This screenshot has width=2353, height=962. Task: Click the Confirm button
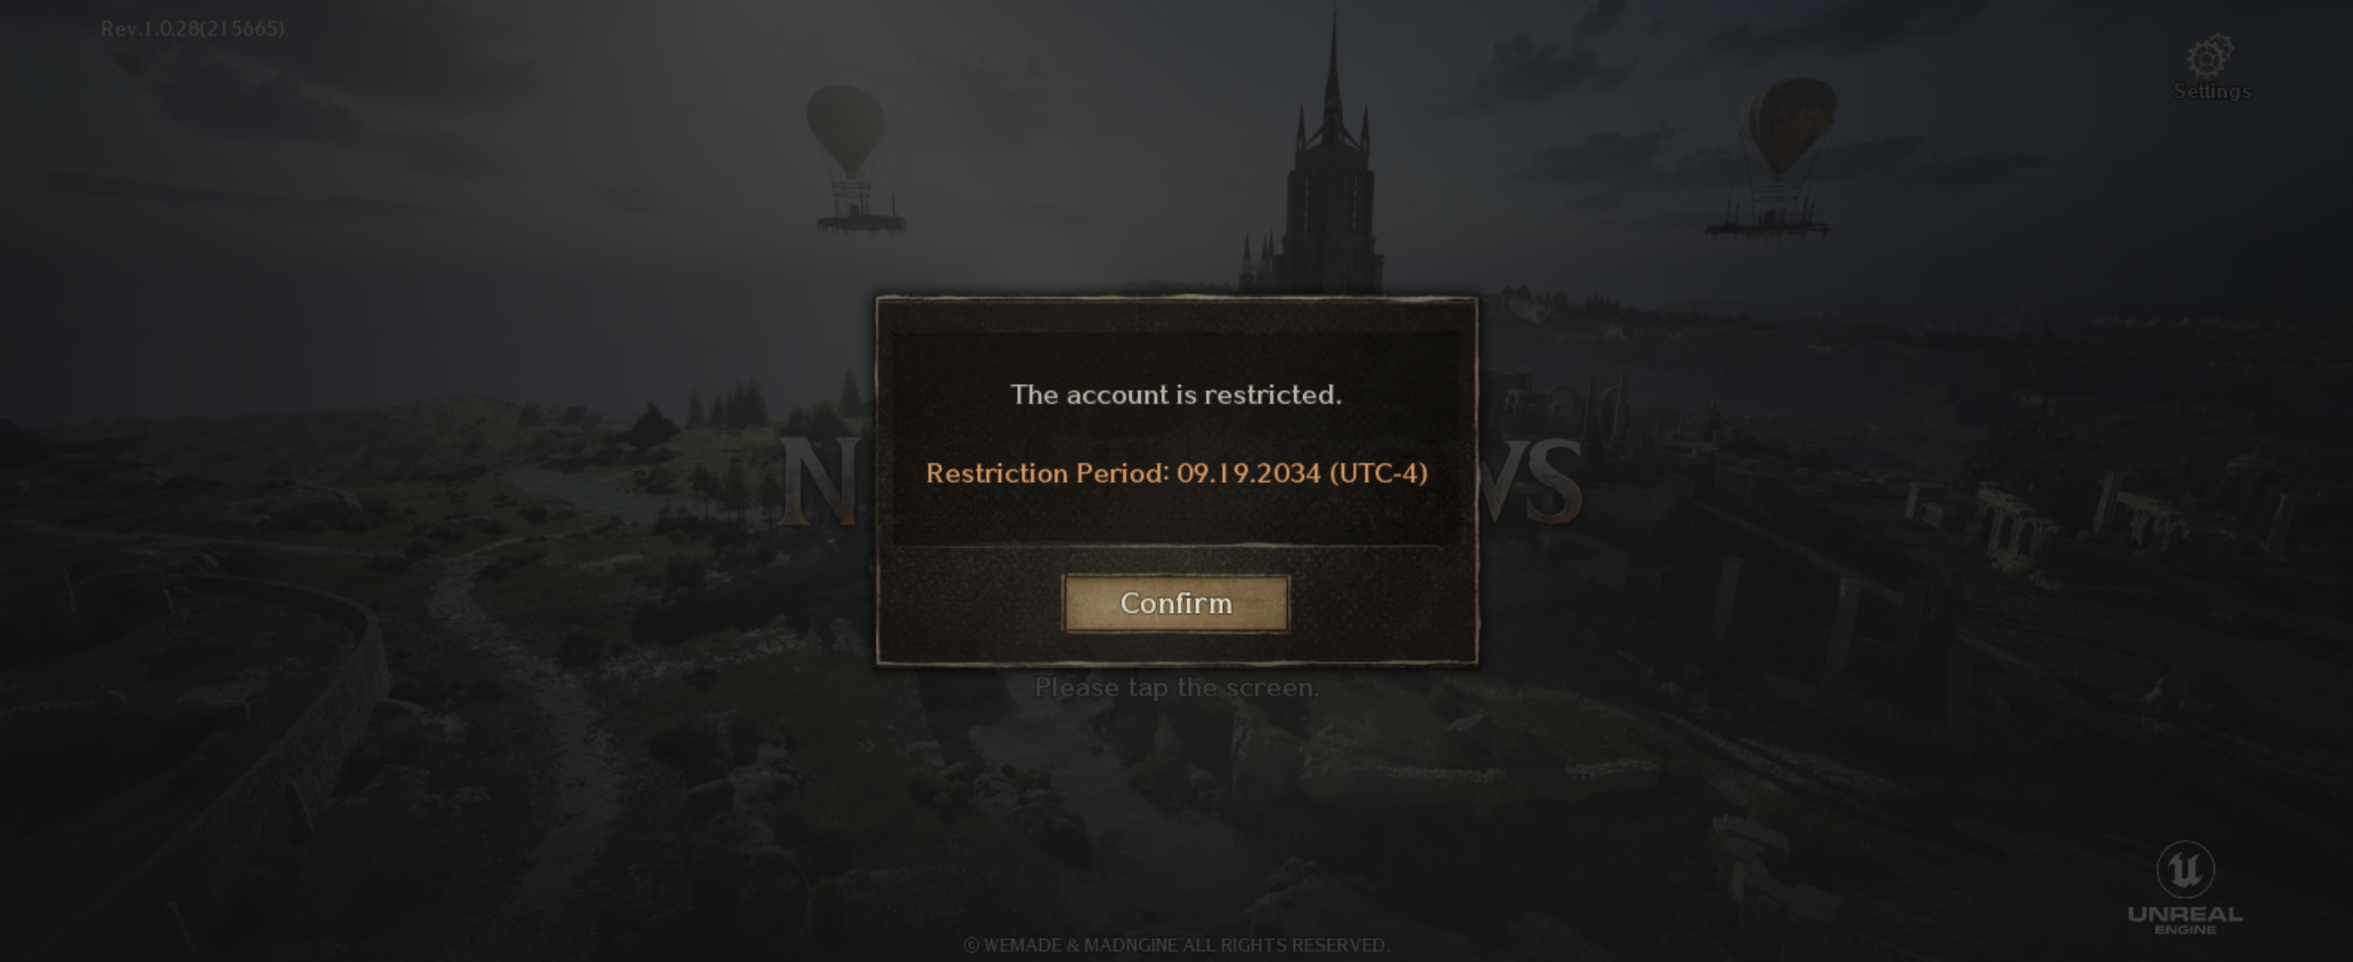coord(1176,603)
